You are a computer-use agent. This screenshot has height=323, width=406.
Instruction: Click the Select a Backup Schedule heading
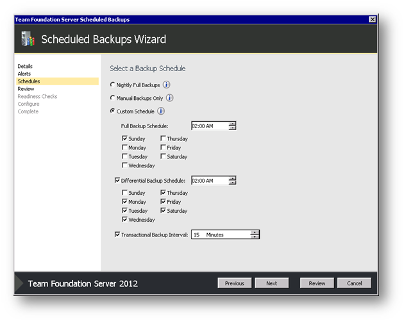pyautogui.click(x=148, y=69)
